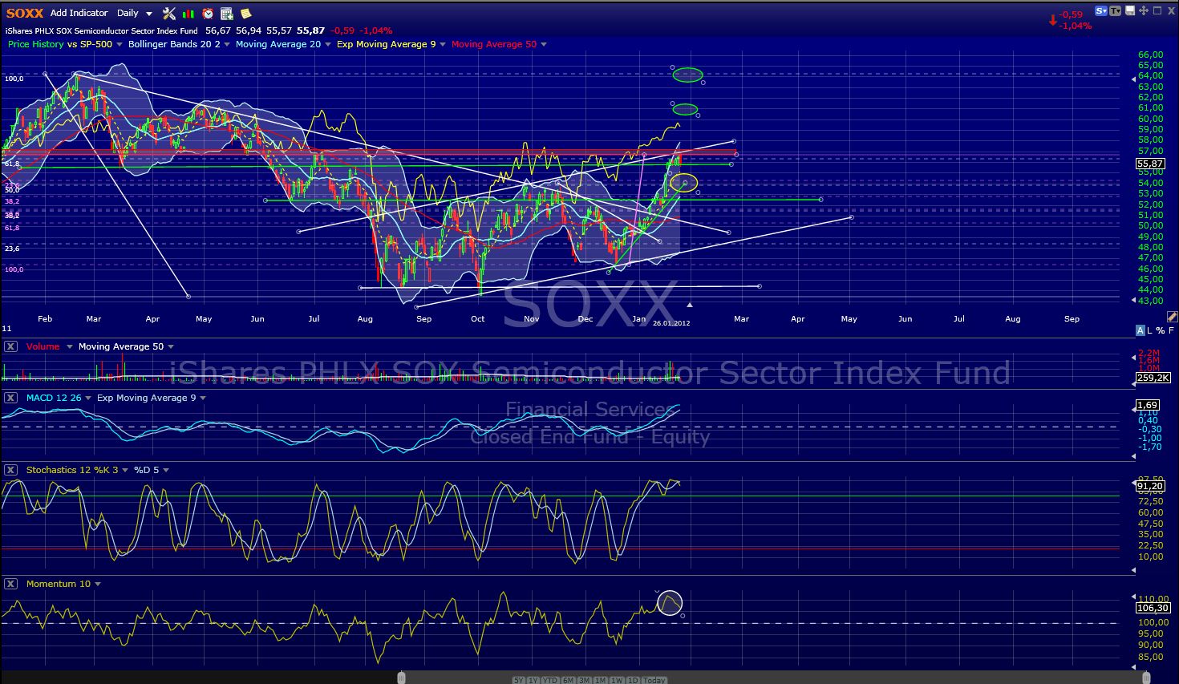The height and width of the screenshot is (684, 1179).
Task: Click the 26.01.2012 date marker triangle
Action: [689, 305]
